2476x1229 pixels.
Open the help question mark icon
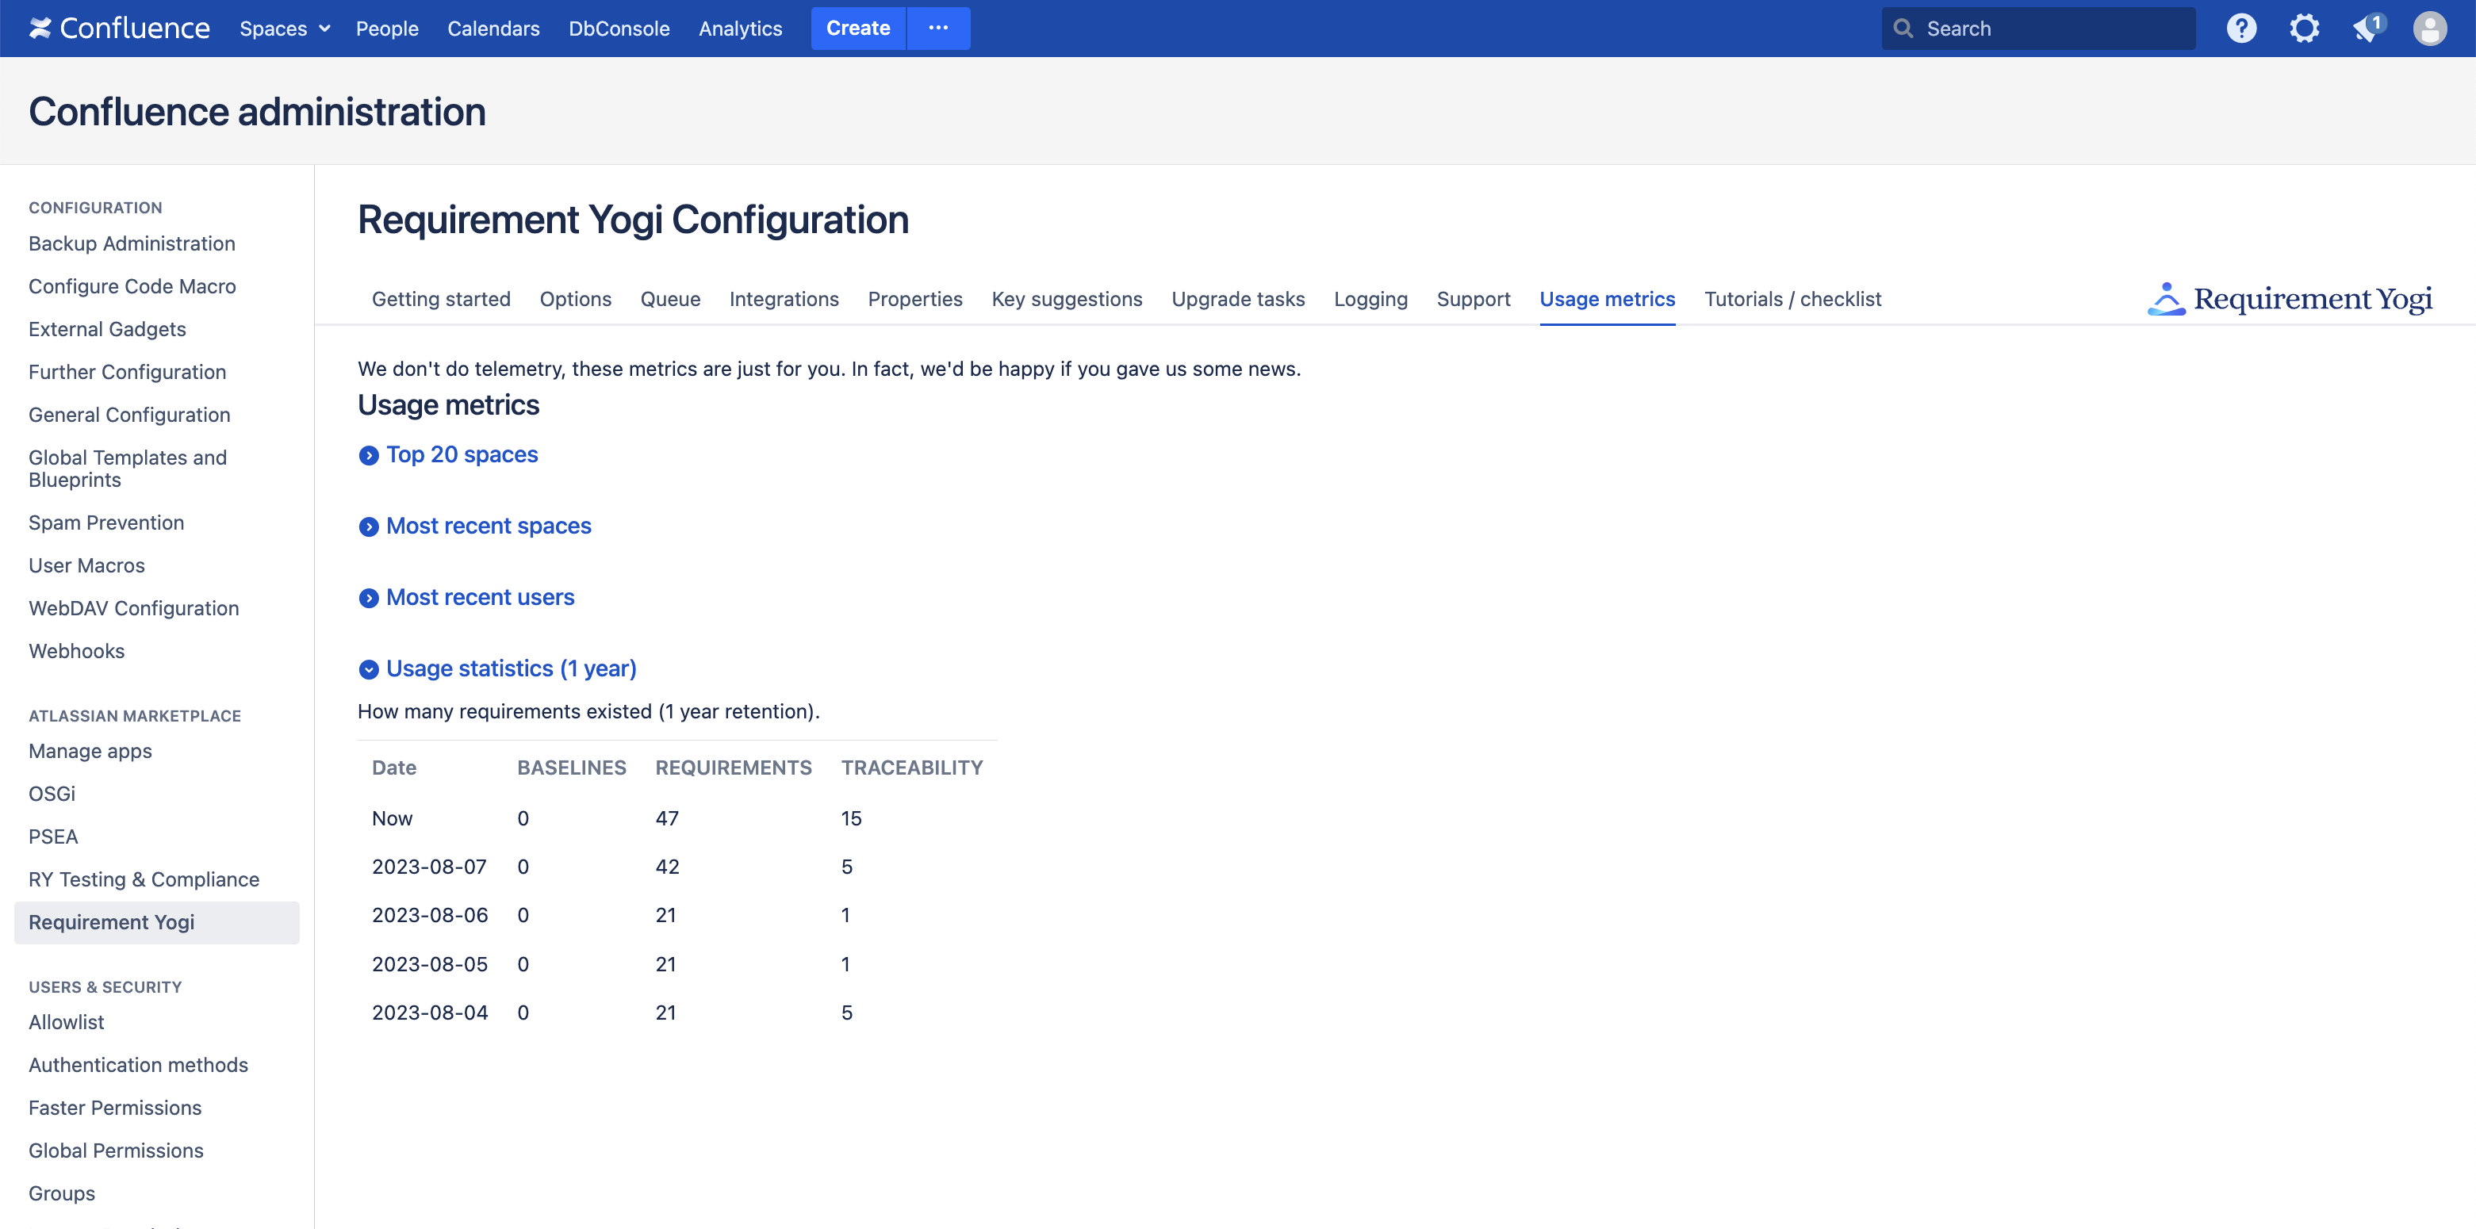(x=2240, y=29)
